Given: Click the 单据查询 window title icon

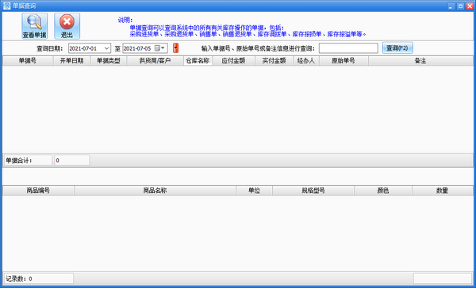Looking at the screenshot, I should click(6, 6).
